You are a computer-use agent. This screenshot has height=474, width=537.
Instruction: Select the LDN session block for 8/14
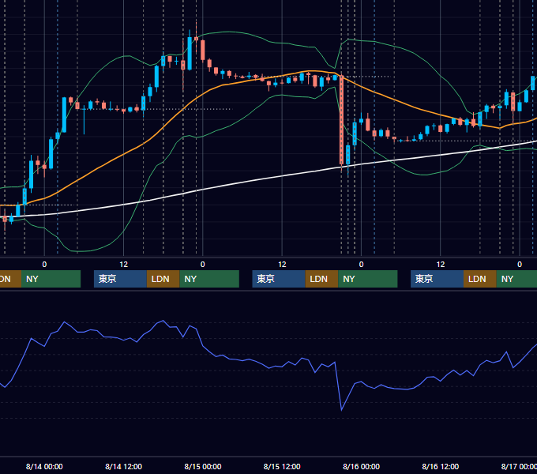[163, 279]
